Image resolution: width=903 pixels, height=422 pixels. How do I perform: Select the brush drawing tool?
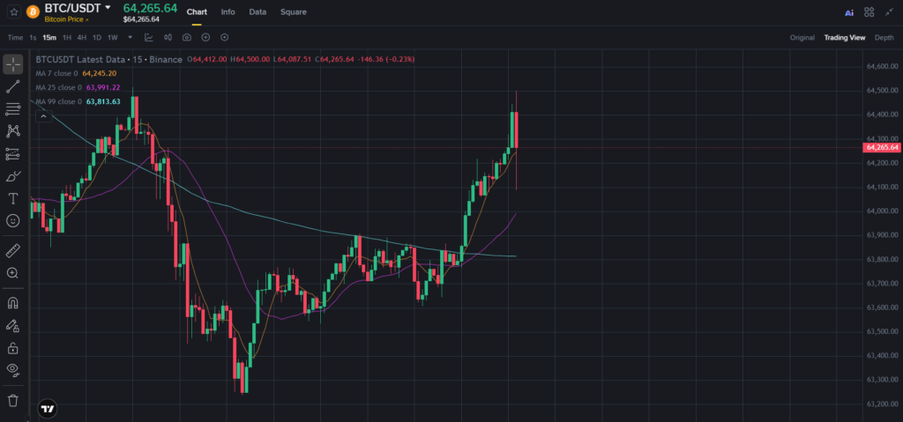(12, 175)
